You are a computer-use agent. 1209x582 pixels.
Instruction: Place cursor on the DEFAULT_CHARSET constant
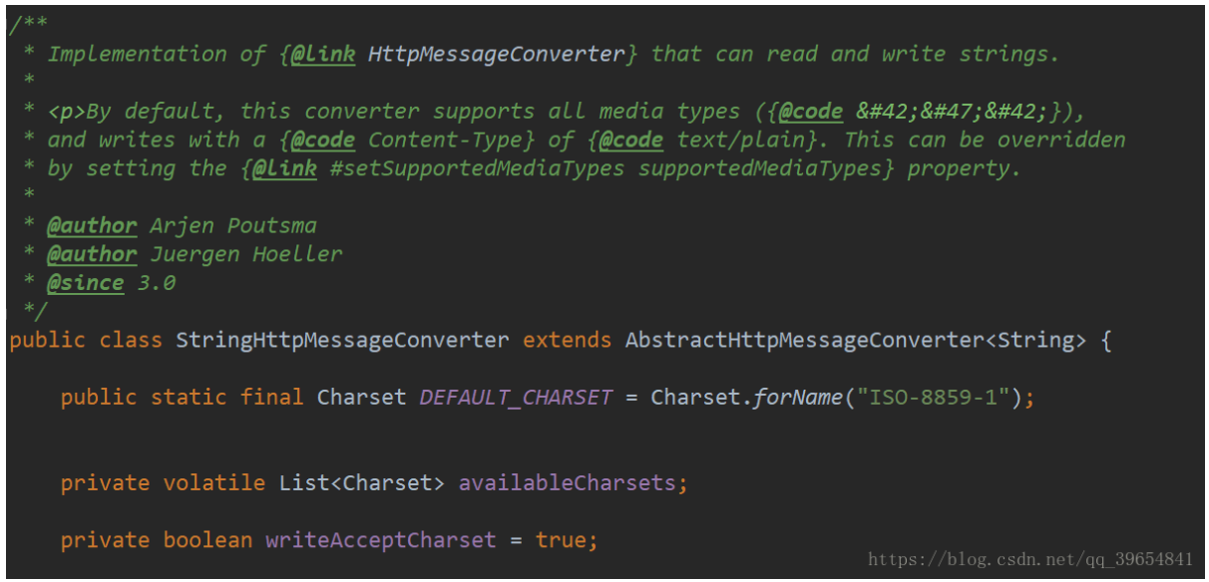[516, 397]
